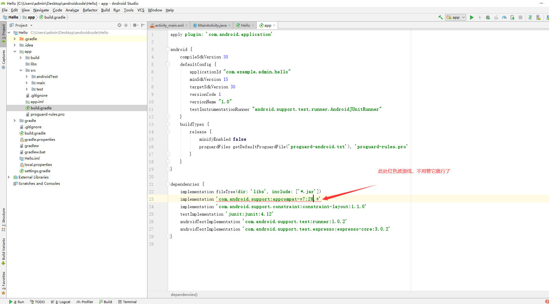
Task: Click the 1: Project side tab
Action: (x=4, y=34)
